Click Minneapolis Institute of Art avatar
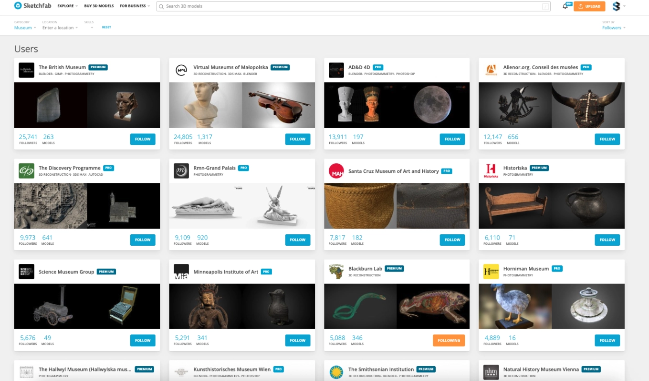 (181, 271)
